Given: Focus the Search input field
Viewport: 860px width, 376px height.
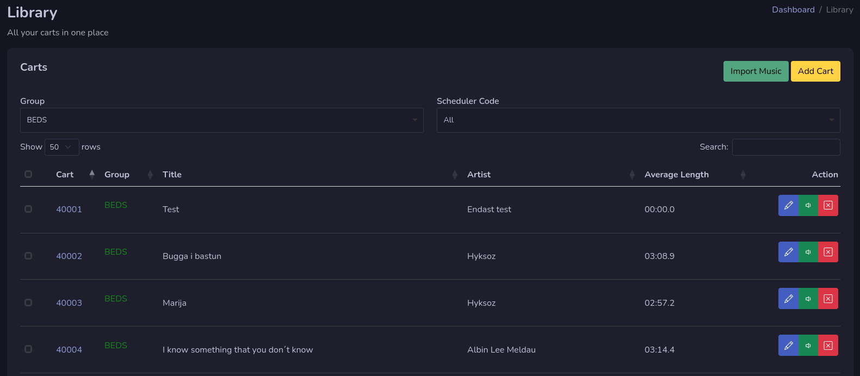Looking at the screenshot, I should [x=786, y=147].
